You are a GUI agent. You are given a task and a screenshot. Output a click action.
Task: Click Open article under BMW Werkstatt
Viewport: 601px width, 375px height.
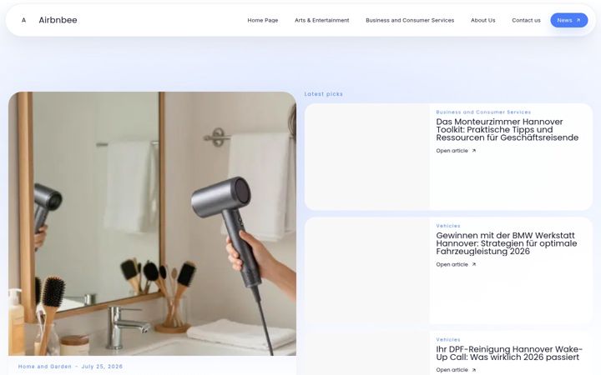(x=452, y=264)
